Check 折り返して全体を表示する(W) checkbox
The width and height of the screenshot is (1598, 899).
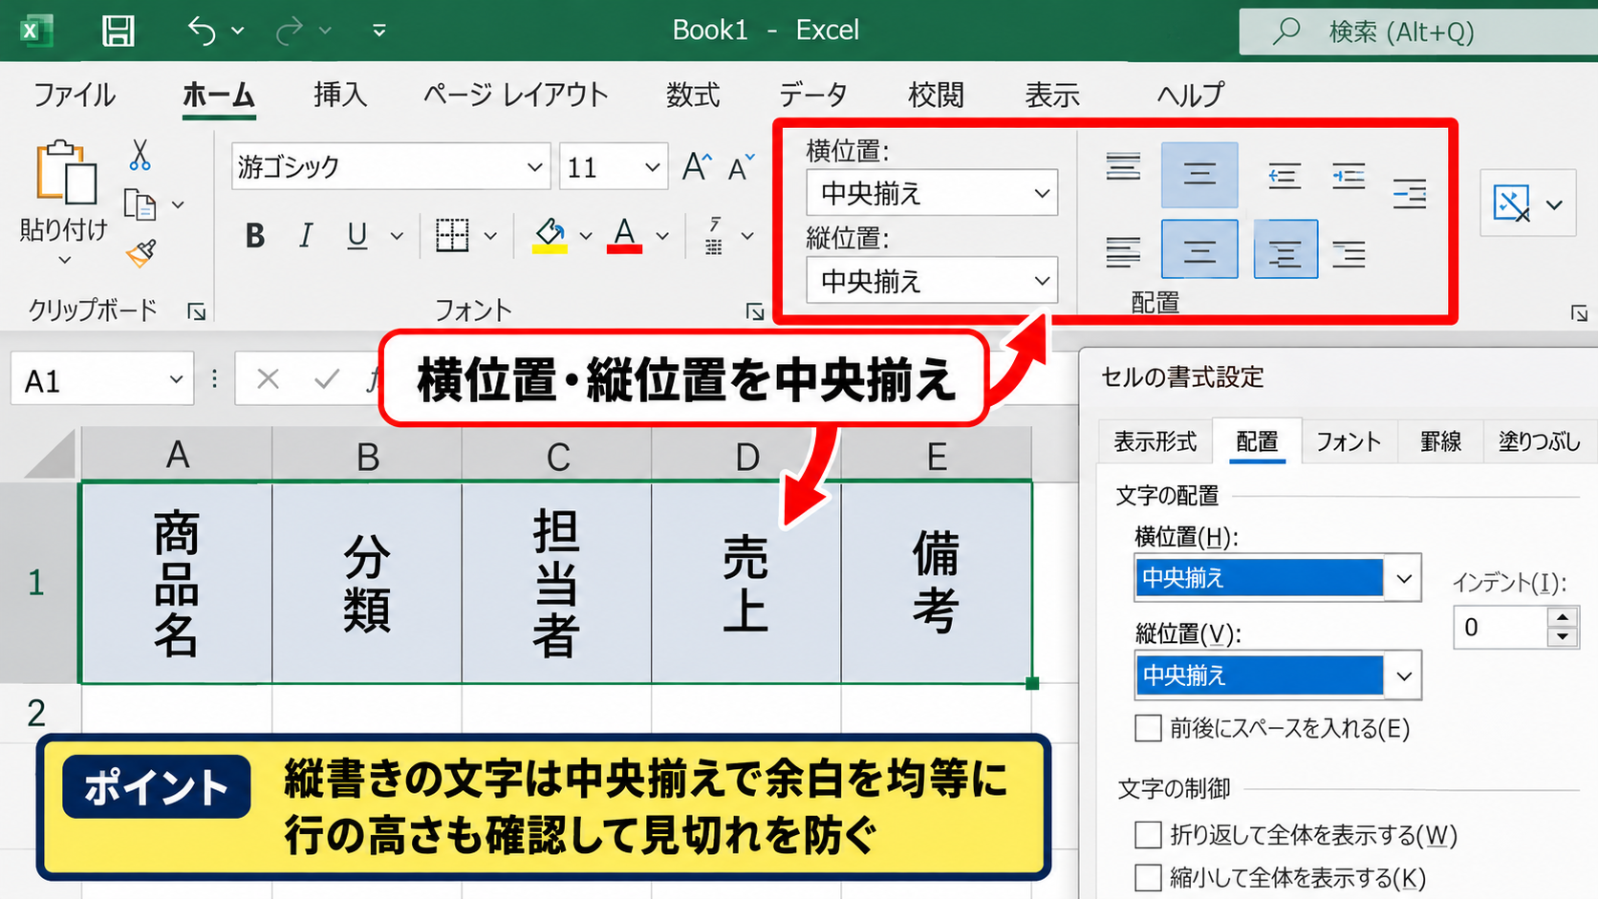(1148, 835)
